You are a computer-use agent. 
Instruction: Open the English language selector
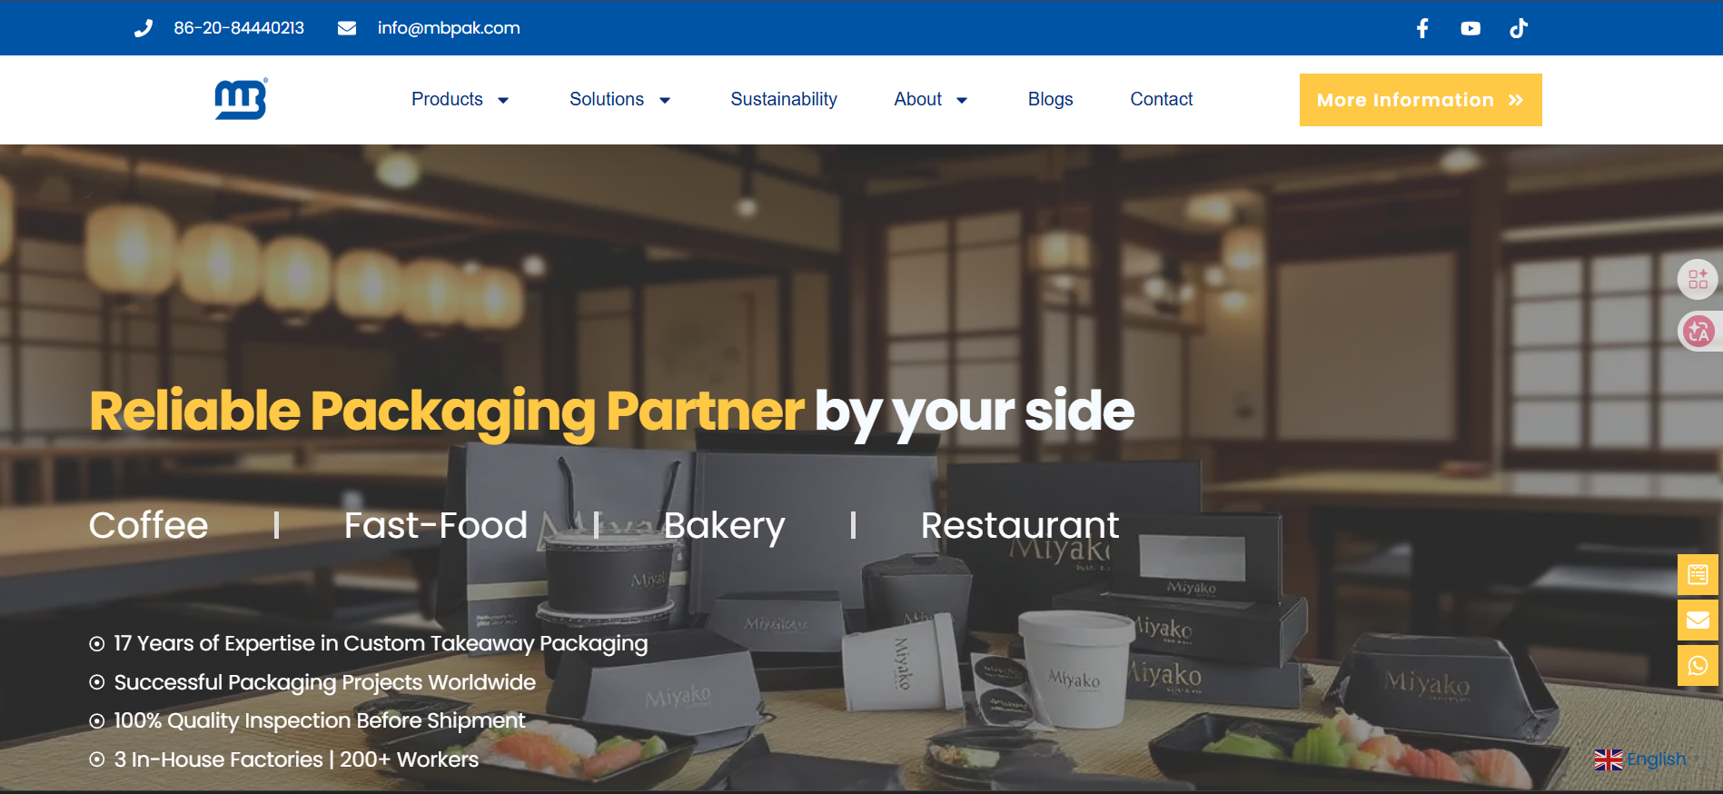1640,759
